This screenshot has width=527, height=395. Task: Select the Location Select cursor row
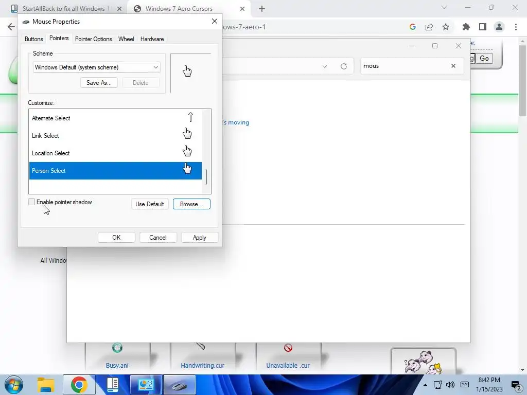point(115,153)
